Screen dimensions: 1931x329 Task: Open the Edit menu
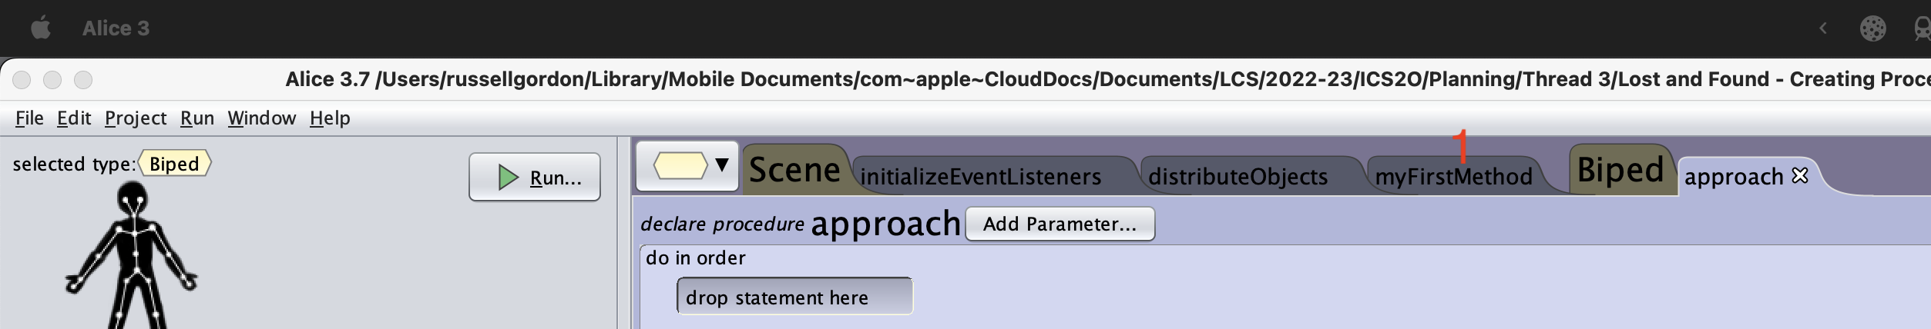pyautogui.click(x=74, y=118)
